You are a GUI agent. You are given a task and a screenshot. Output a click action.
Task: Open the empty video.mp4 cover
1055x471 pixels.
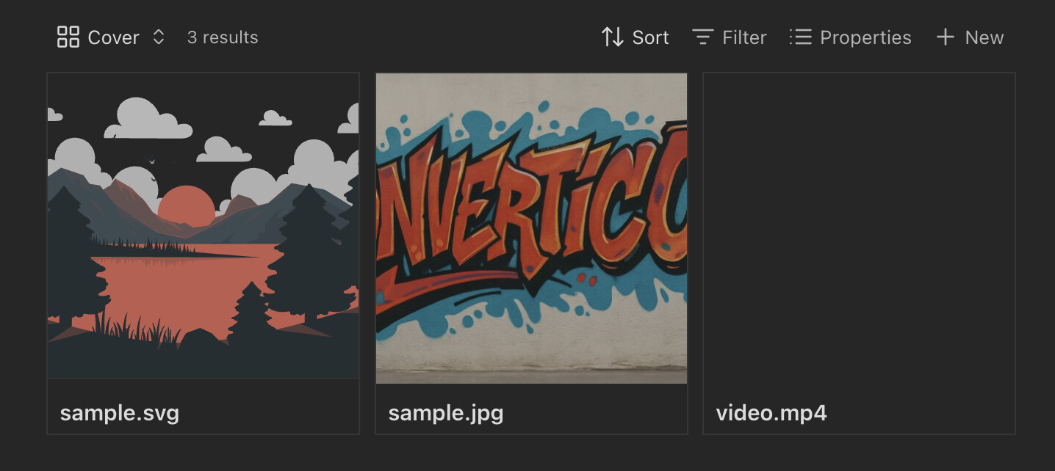[x=859, y=228]
